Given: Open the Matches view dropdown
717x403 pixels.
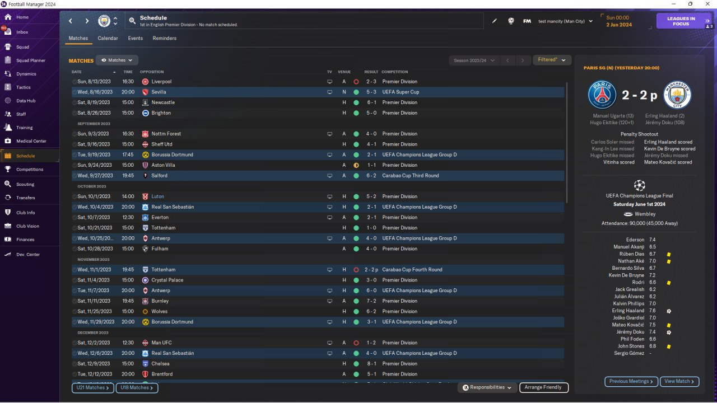Looking at the screenshot, I should click(x=117, y=60).
